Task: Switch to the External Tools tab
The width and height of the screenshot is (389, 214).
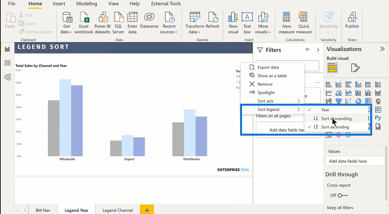Action: [x=166, y=4]
